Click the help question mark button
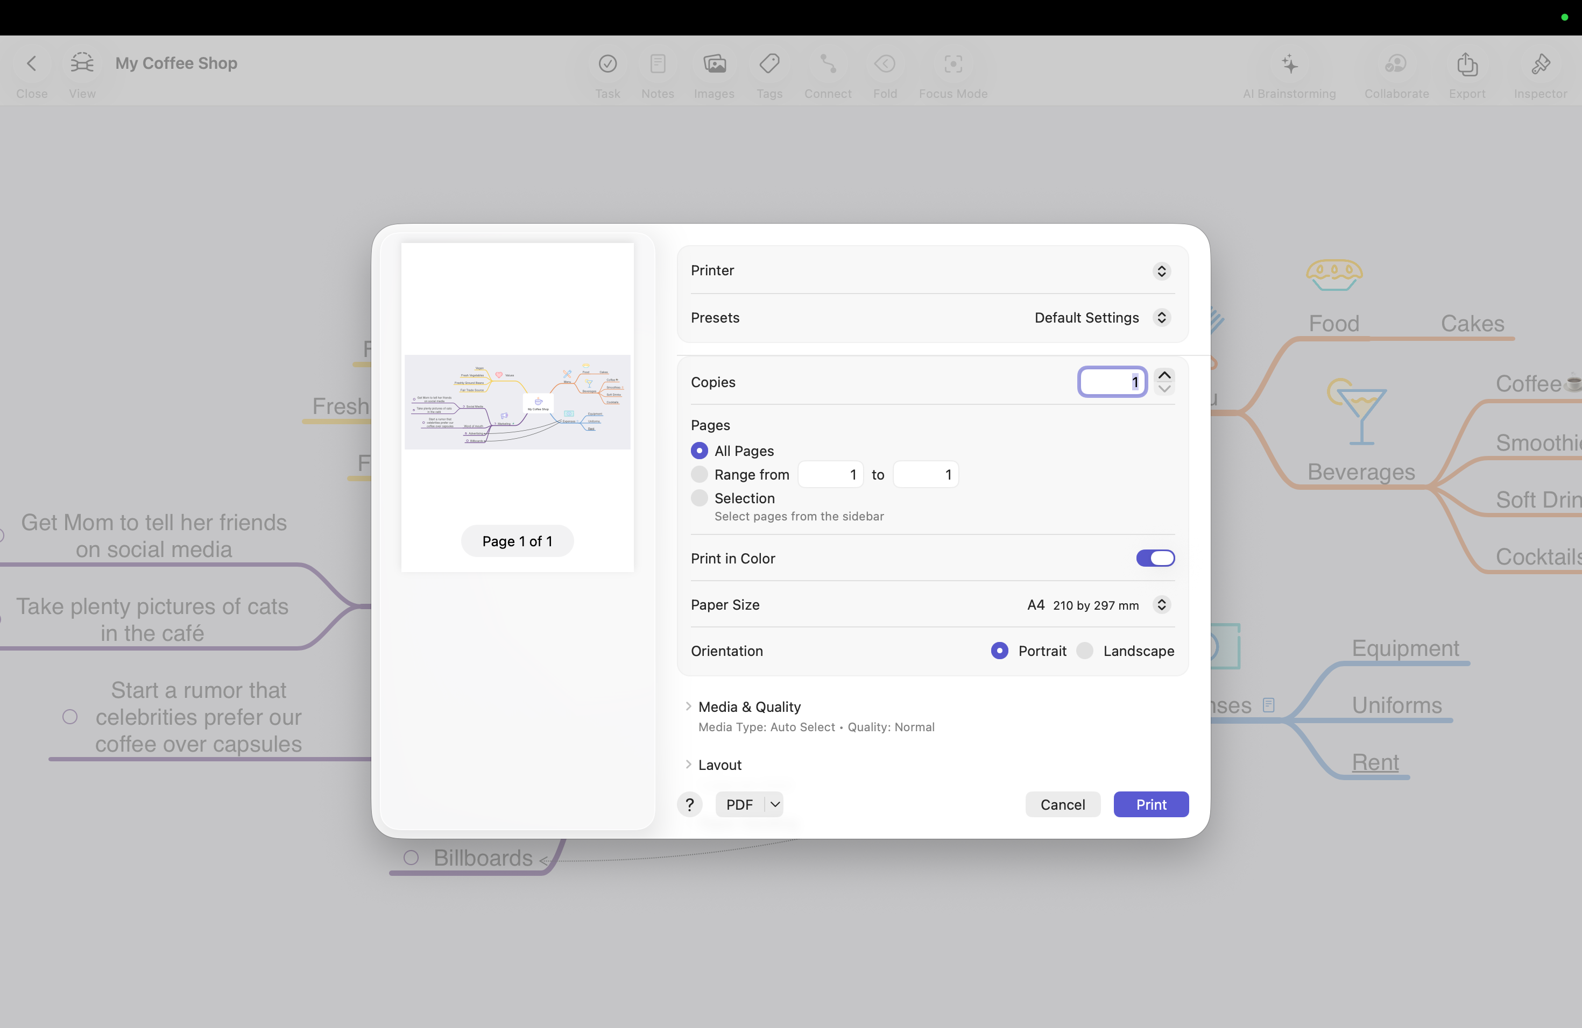1582x1028 pixels. coord(690,804)
